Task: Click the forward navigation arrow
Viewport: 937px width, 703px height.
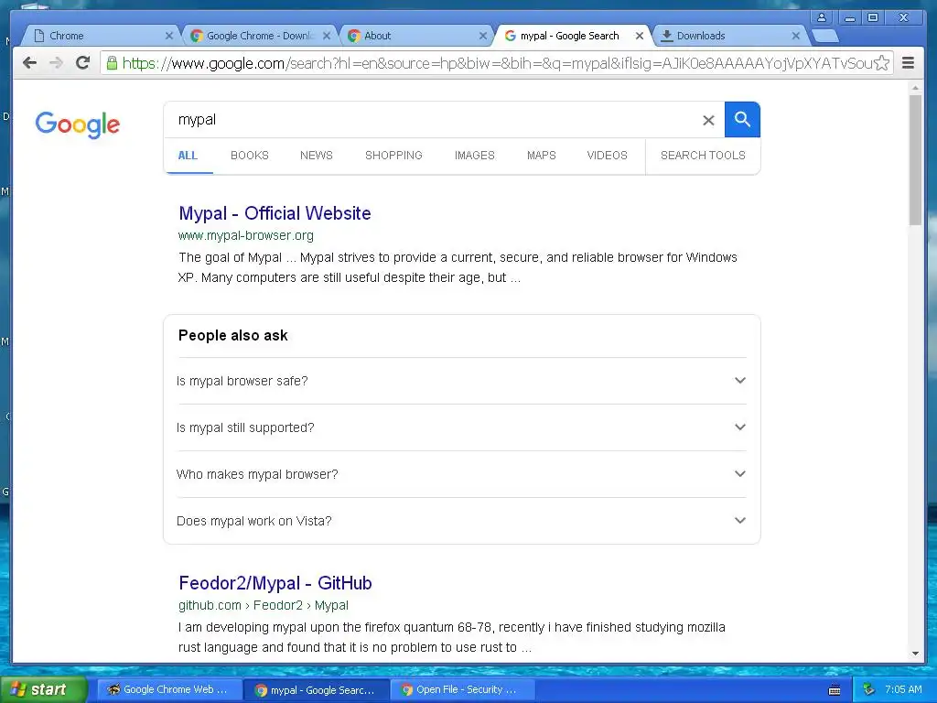Action: coord(56,63)
